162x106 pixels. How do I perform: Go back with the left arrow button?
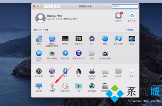46,6
